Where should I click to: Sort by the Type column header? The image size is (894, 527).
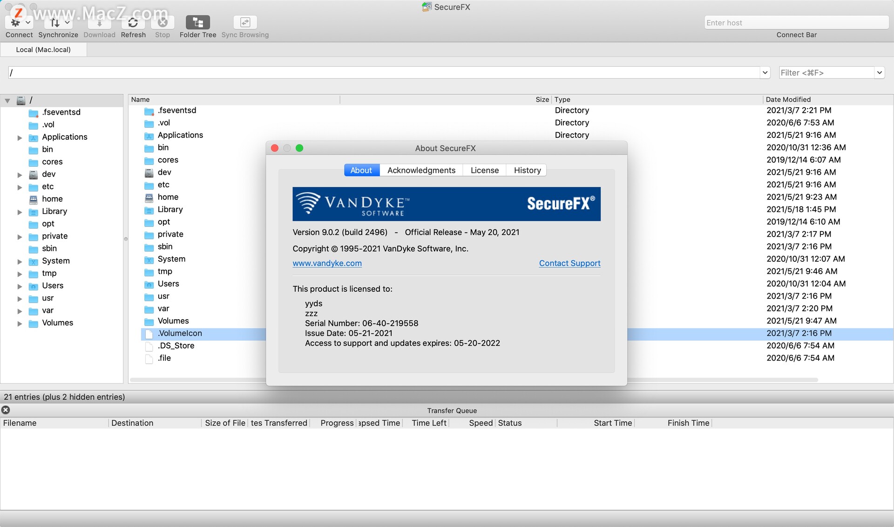coord(657,99)
